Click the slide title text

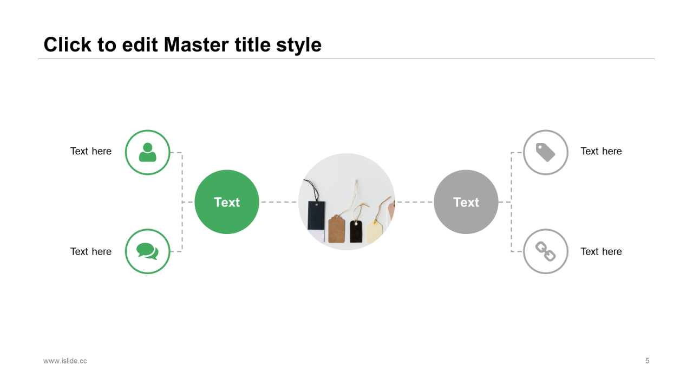pyautogui.click(x=182, y=44)
